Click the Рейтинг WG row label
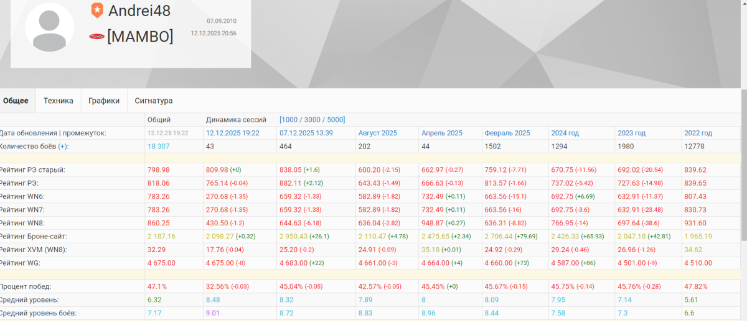The width and height of the screenshot is (747, 321). (21, 263)
